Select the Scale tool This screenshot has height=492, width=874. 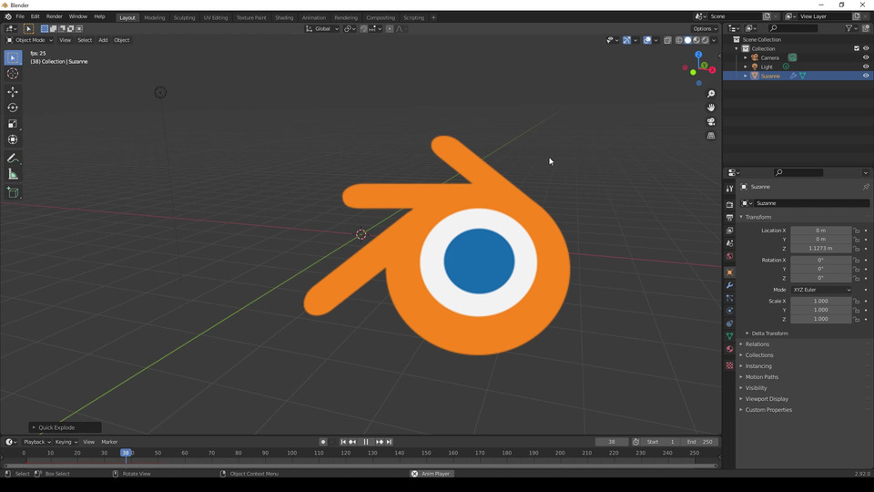pyautogui.click(x=13, y=124)
